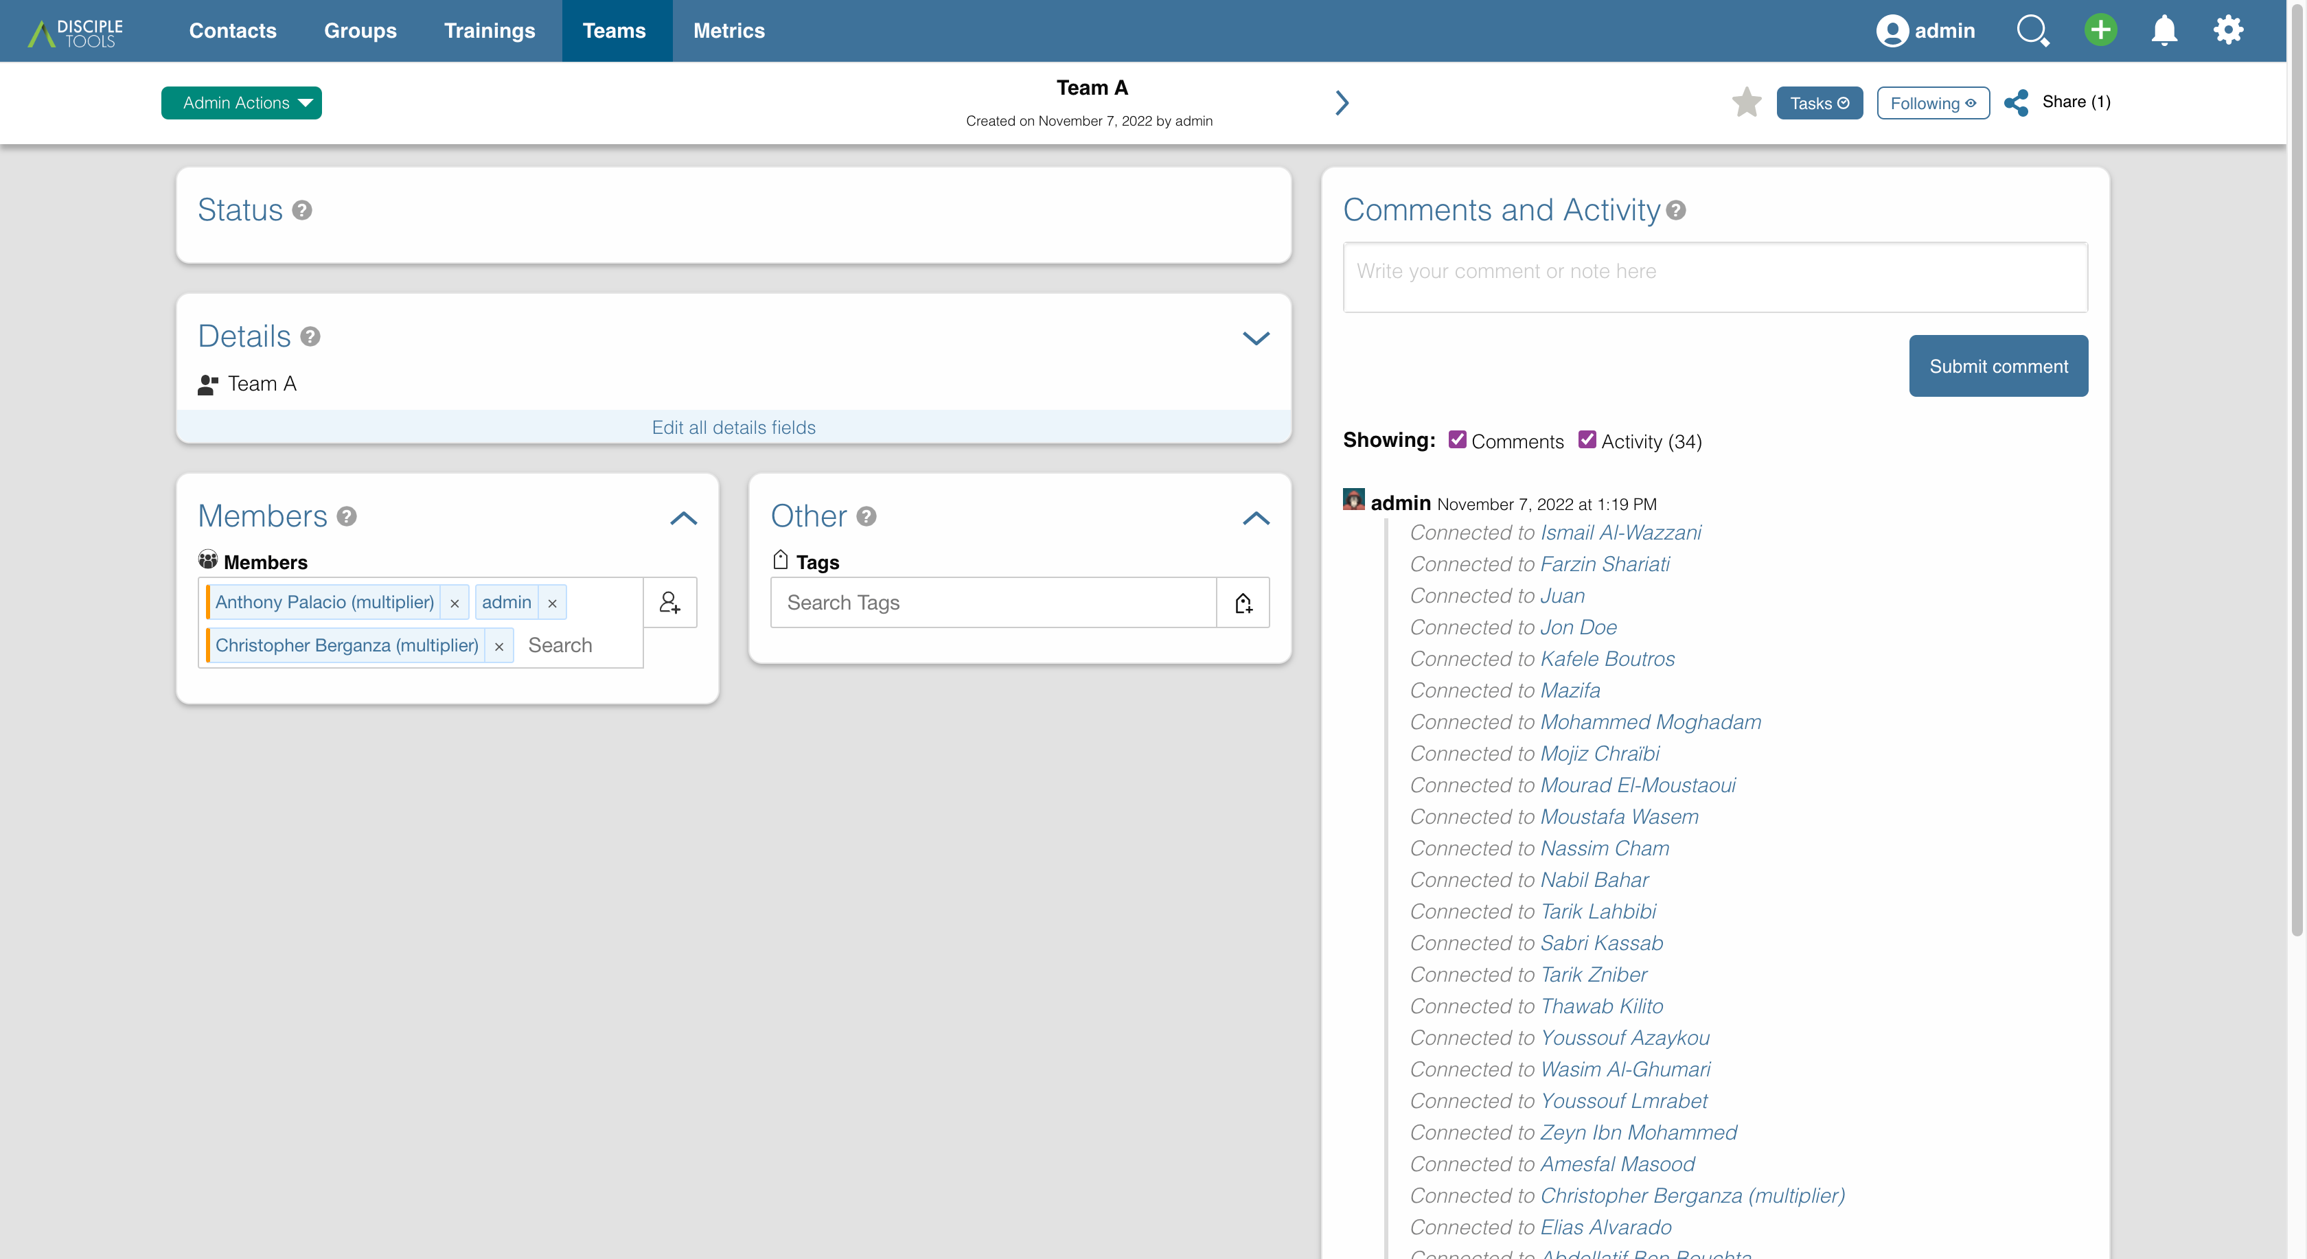This screenshot has width=2307, height=1259.
Task: Click the Members help question icon
Action: click(347, 517)
